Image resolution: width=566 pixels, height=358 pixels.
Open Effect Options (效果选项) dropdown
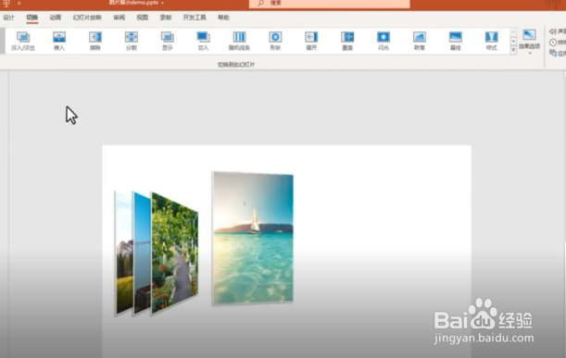(530, 42)
